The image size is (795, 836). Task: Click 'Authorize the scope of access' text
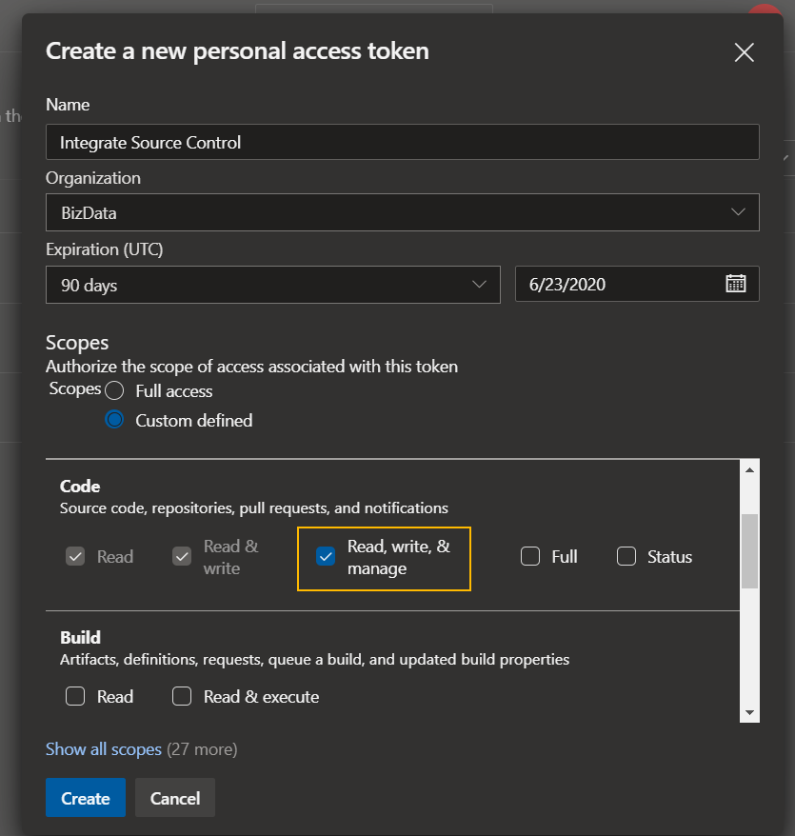[x=251, y=367]
